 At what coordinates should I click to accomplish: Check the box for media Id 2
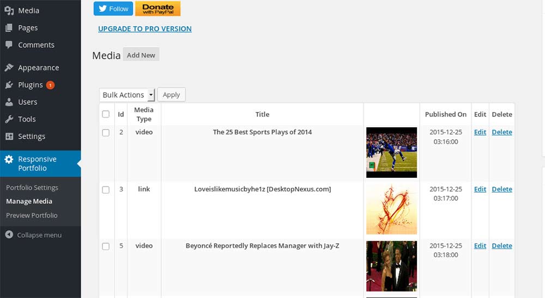pos(106,133)
